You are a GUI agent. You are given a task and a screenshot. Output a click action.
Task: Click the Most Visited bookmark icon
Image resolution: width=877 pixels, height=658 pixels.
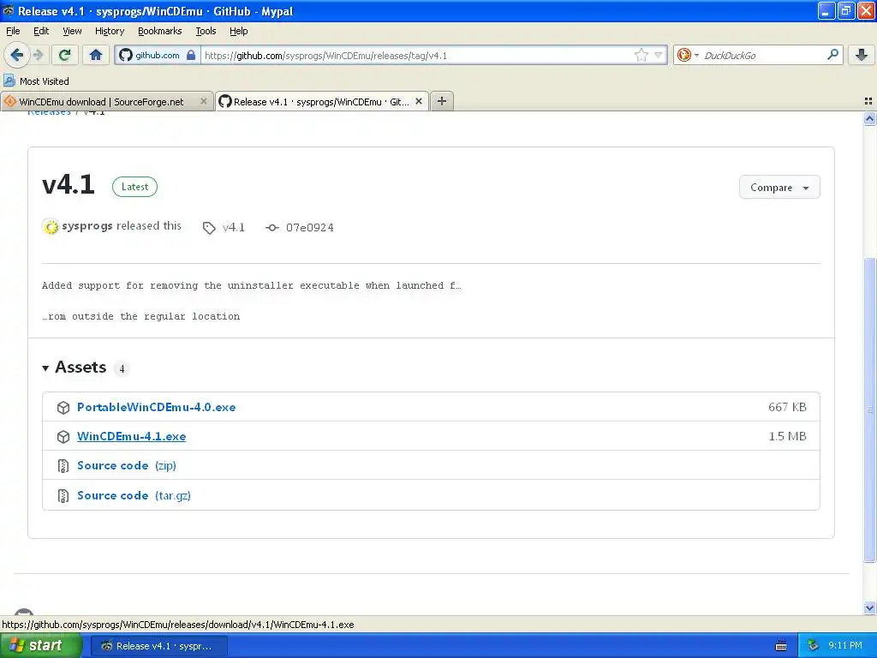point(9,81)
